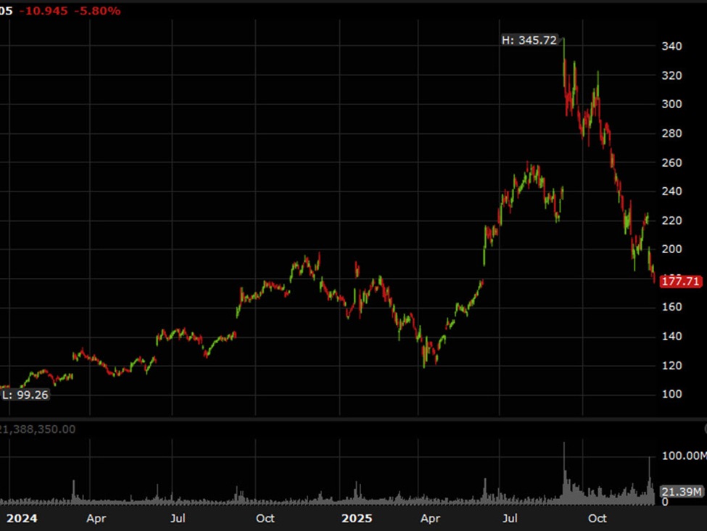The height and width of the screenshot is (531, 707).
Task: Click the H: 345.72 high price label
Action: point(529,41)
